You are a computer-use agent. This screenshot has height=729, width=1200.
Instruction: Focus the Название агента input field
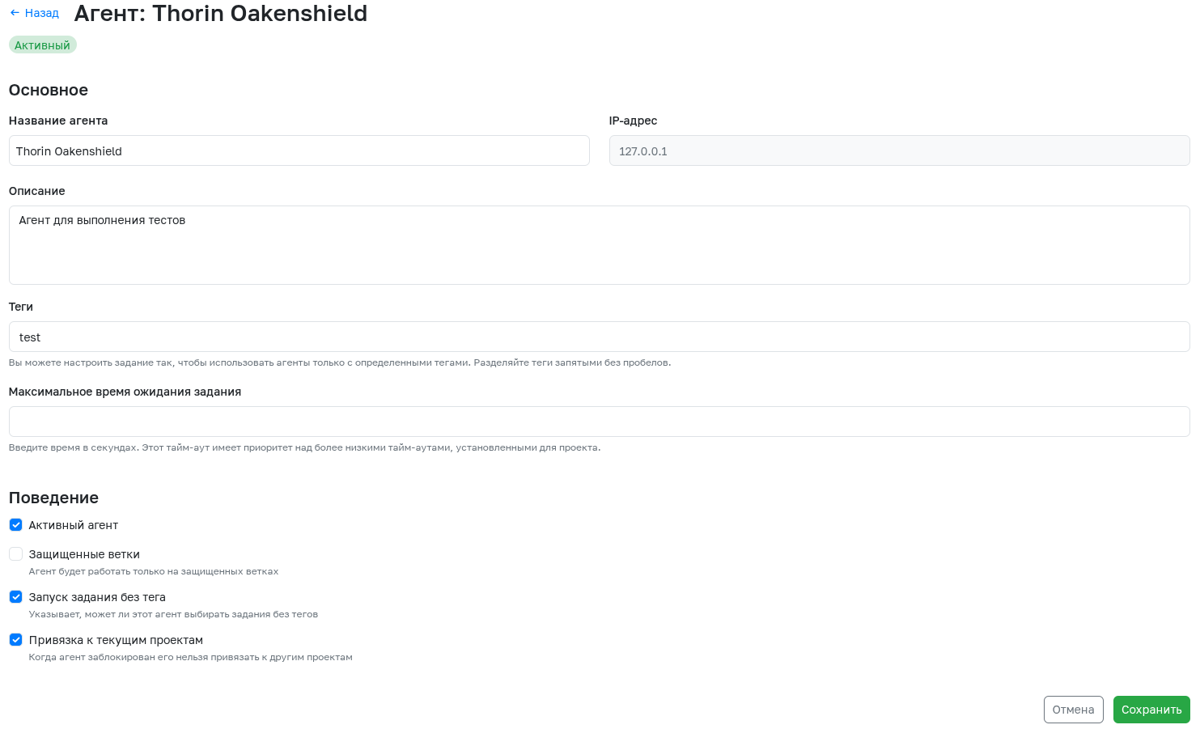point(299,151)
